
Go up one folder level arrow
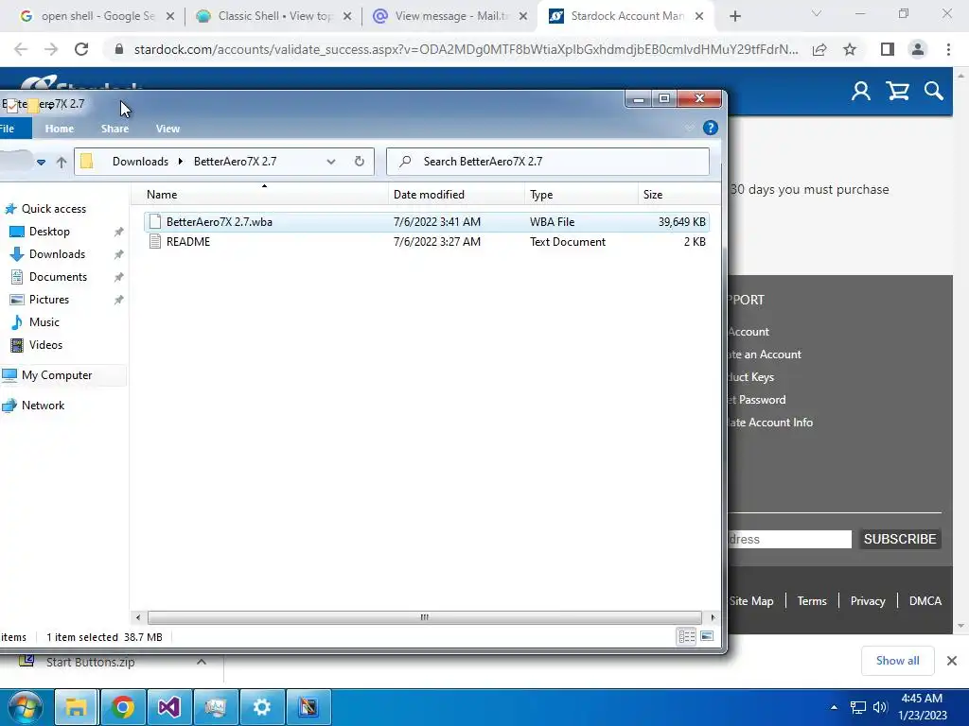click(x=62, y=162)
